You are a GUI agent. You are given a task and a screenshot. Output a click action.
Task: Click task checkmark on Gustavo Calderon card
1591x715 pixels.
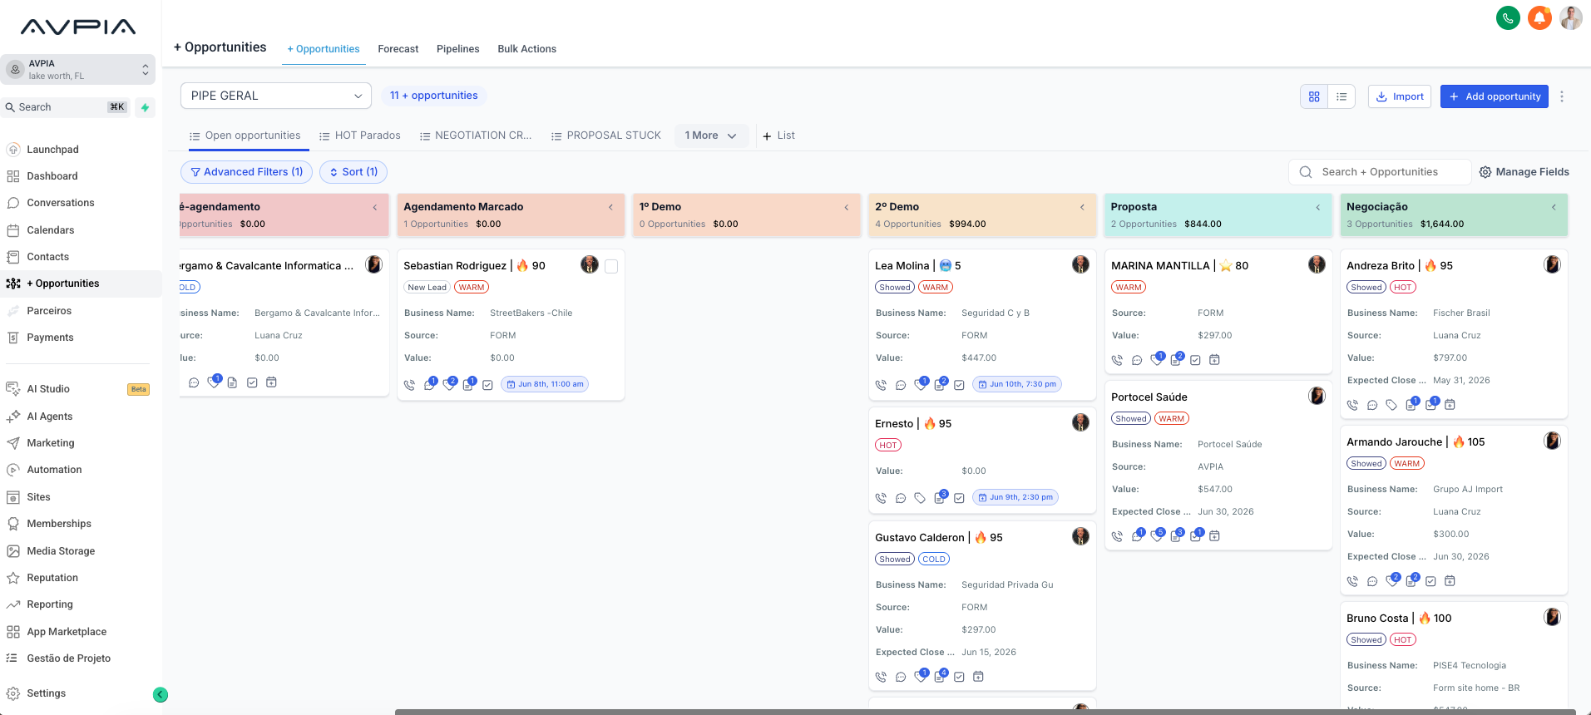point(959,677)
